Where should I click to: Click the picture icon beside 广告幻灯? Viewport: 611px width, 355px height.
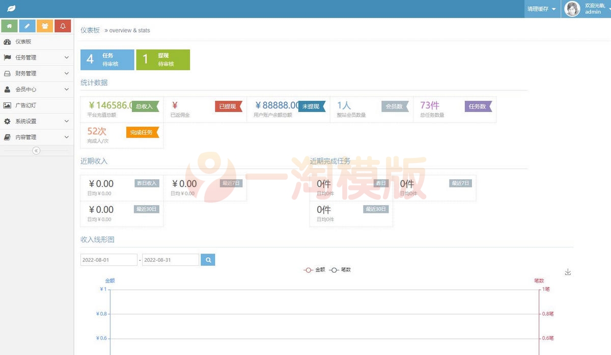pyautogui.click(x=7, y=105)
